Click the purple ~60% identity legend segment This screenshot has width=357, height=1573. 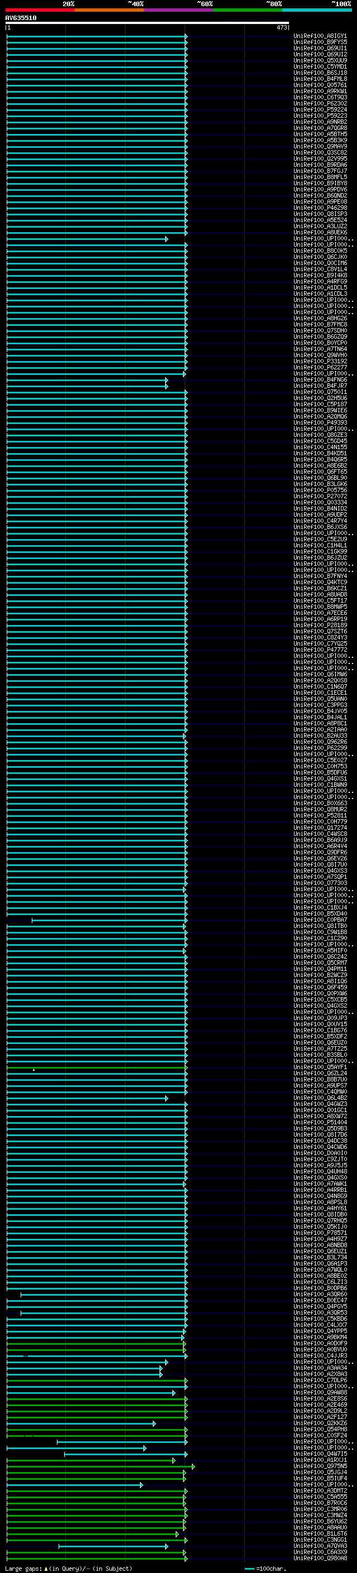[178, 10]
